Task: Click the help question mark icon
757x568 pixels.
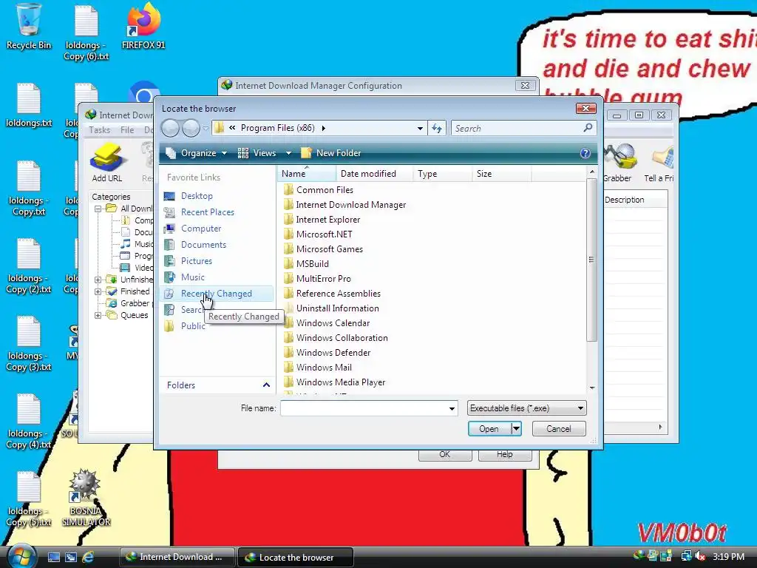Action: coord(585,153)
